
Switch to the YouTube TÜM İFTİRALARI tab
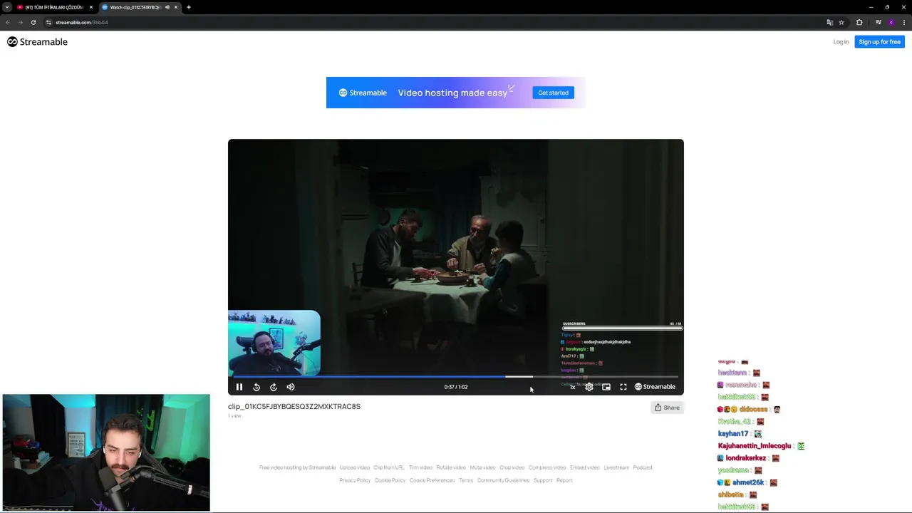(x=54, y=7)
